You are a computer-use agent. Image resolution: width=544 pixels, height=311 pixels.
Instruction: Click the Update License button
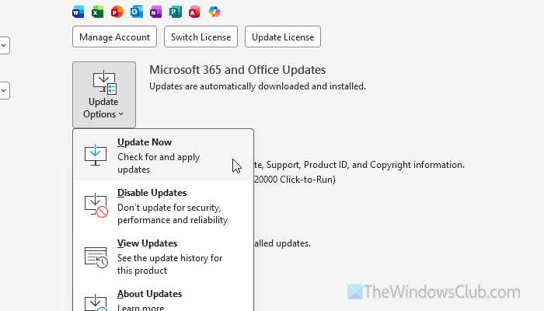point(283,37)
